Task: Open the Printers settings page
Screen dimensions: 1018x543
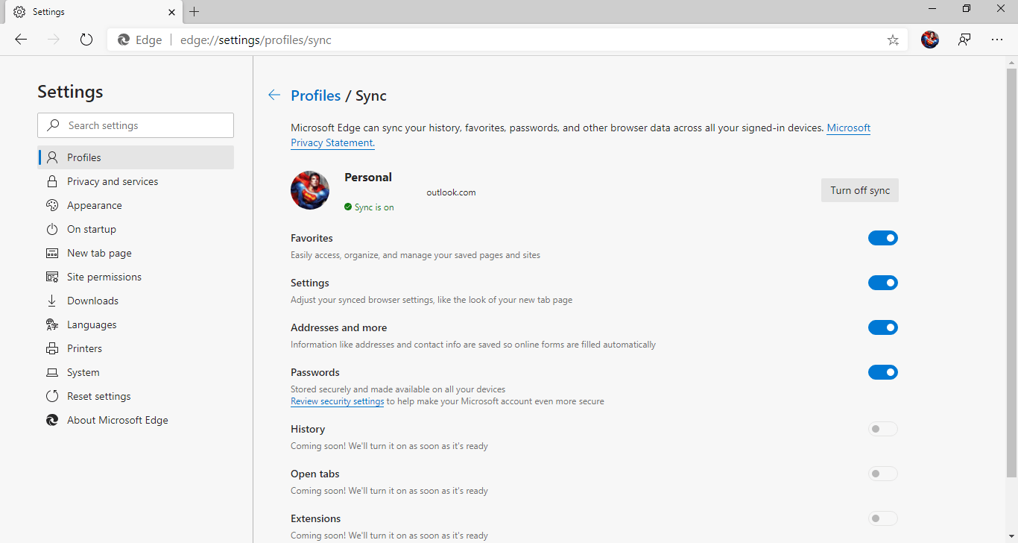Action: click(136, 348)
